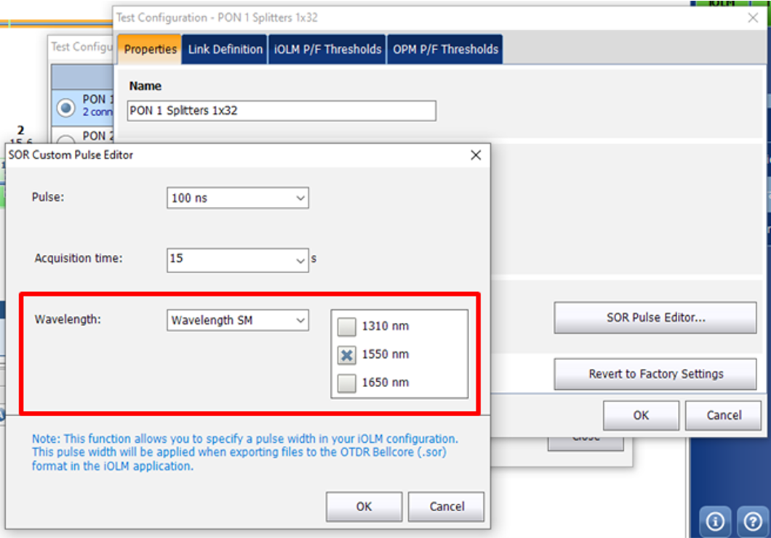Cancel the Test Configuration dialog
This screenshot has height=538, width=771.
(723, 415)
